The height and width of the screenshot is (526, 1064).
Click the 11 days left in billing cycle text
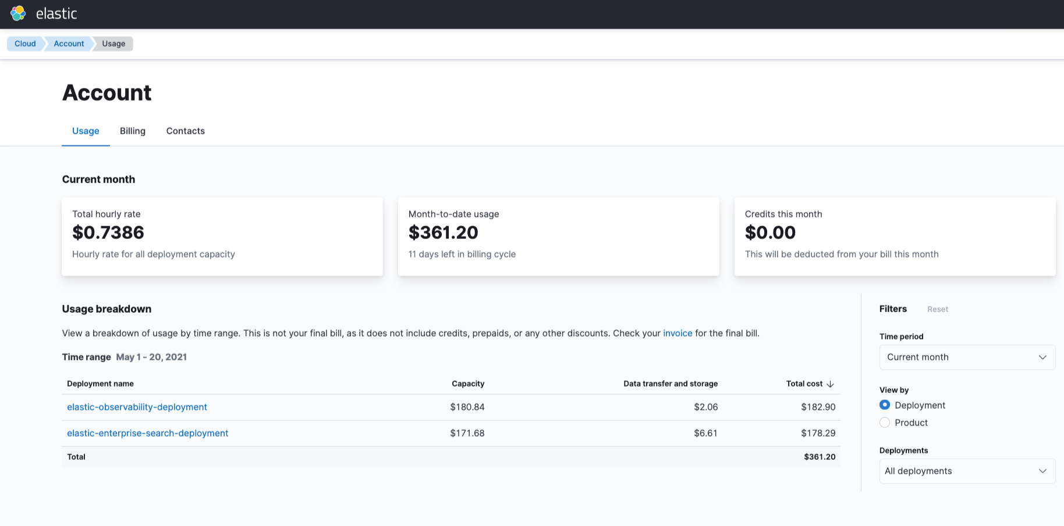tap(462, 254)
